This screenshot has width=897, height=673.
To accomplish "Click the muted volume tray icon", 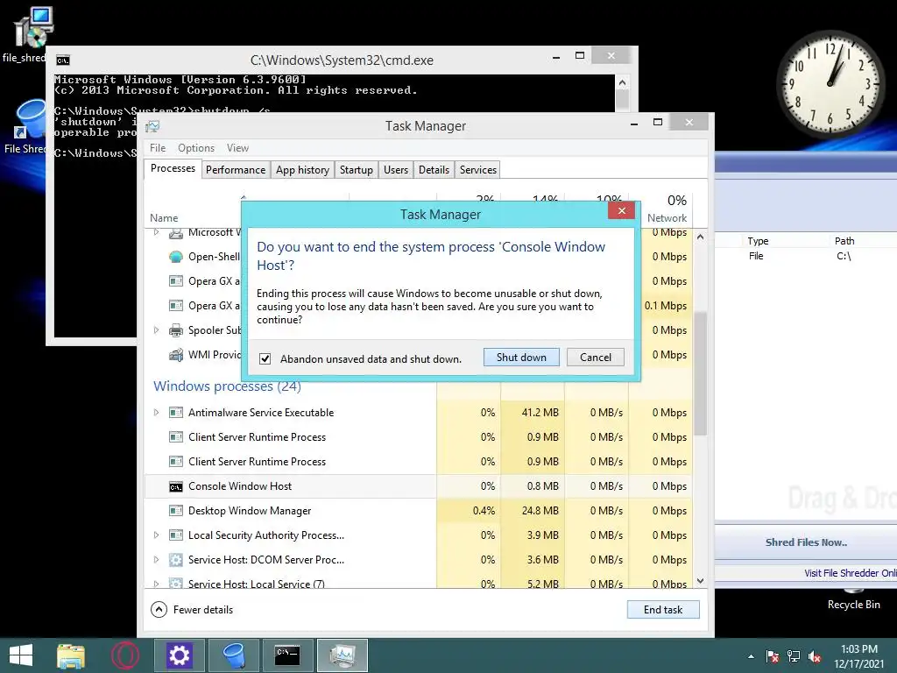I will (815, 656).
